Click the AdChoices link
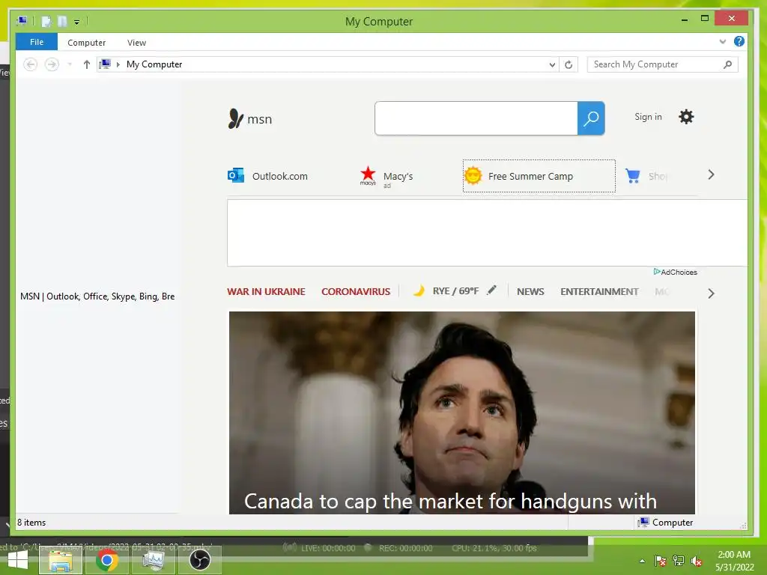 coord(676,272)
